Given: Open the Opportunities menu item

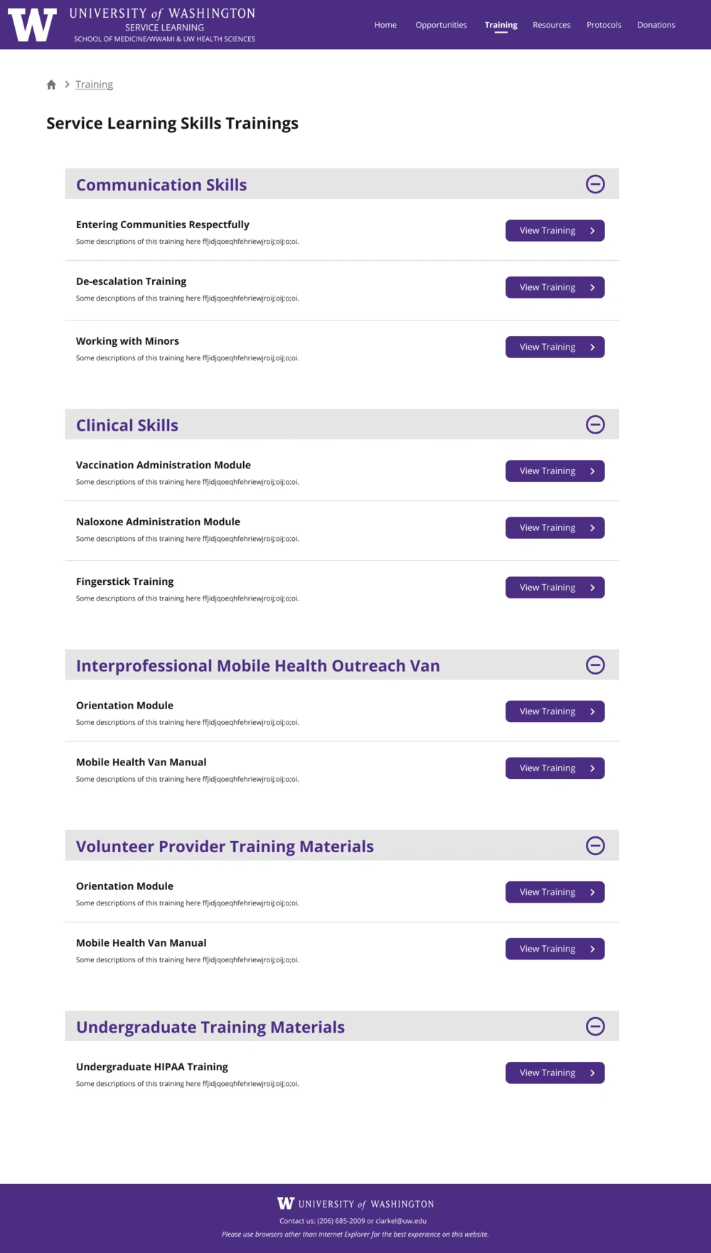Looking at the screenshot, I should 441,25.
